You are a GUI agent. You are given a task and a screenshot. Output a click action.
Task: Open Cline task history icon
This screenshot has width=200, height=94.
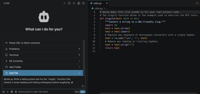coord(74,3)
